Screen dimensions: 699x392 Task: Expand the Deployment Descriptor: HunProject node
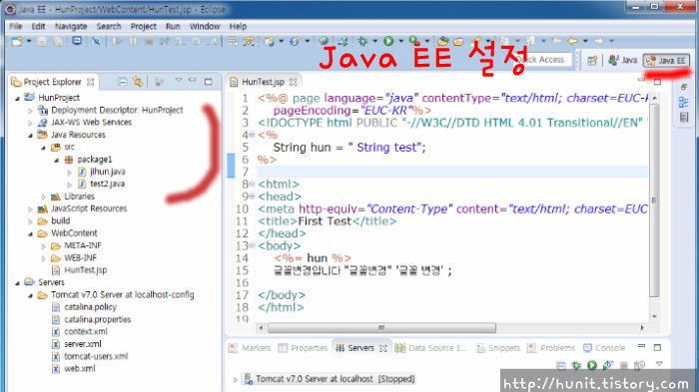pyautogui.click(x=30, y=111)
